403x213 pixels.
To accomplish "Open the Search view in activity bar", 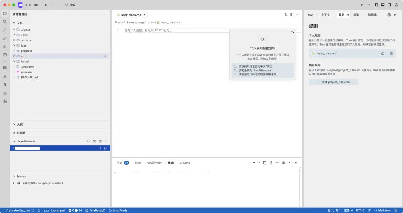I will (x=4, y=22).
